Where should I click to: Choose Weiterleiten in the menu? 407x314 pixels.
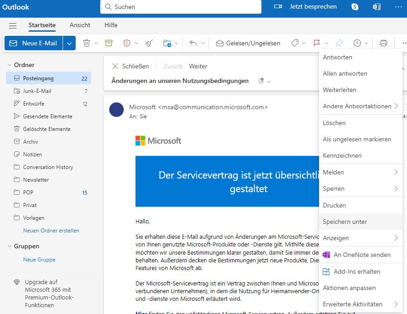(x=360, y=90)
